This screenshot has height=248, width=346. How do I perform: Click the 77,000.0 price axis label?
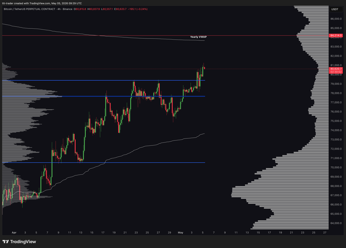coord(336,102)
